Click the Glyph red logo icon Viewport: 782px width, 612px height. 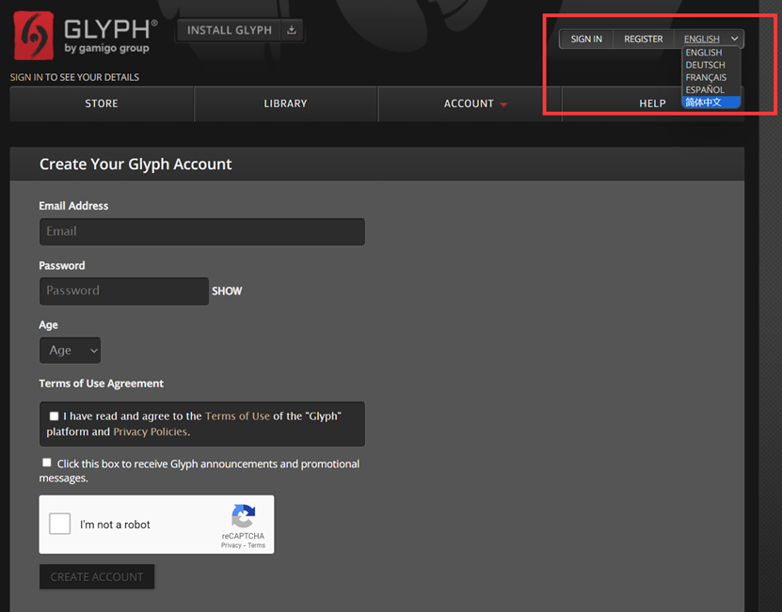[x=34, y=36]
